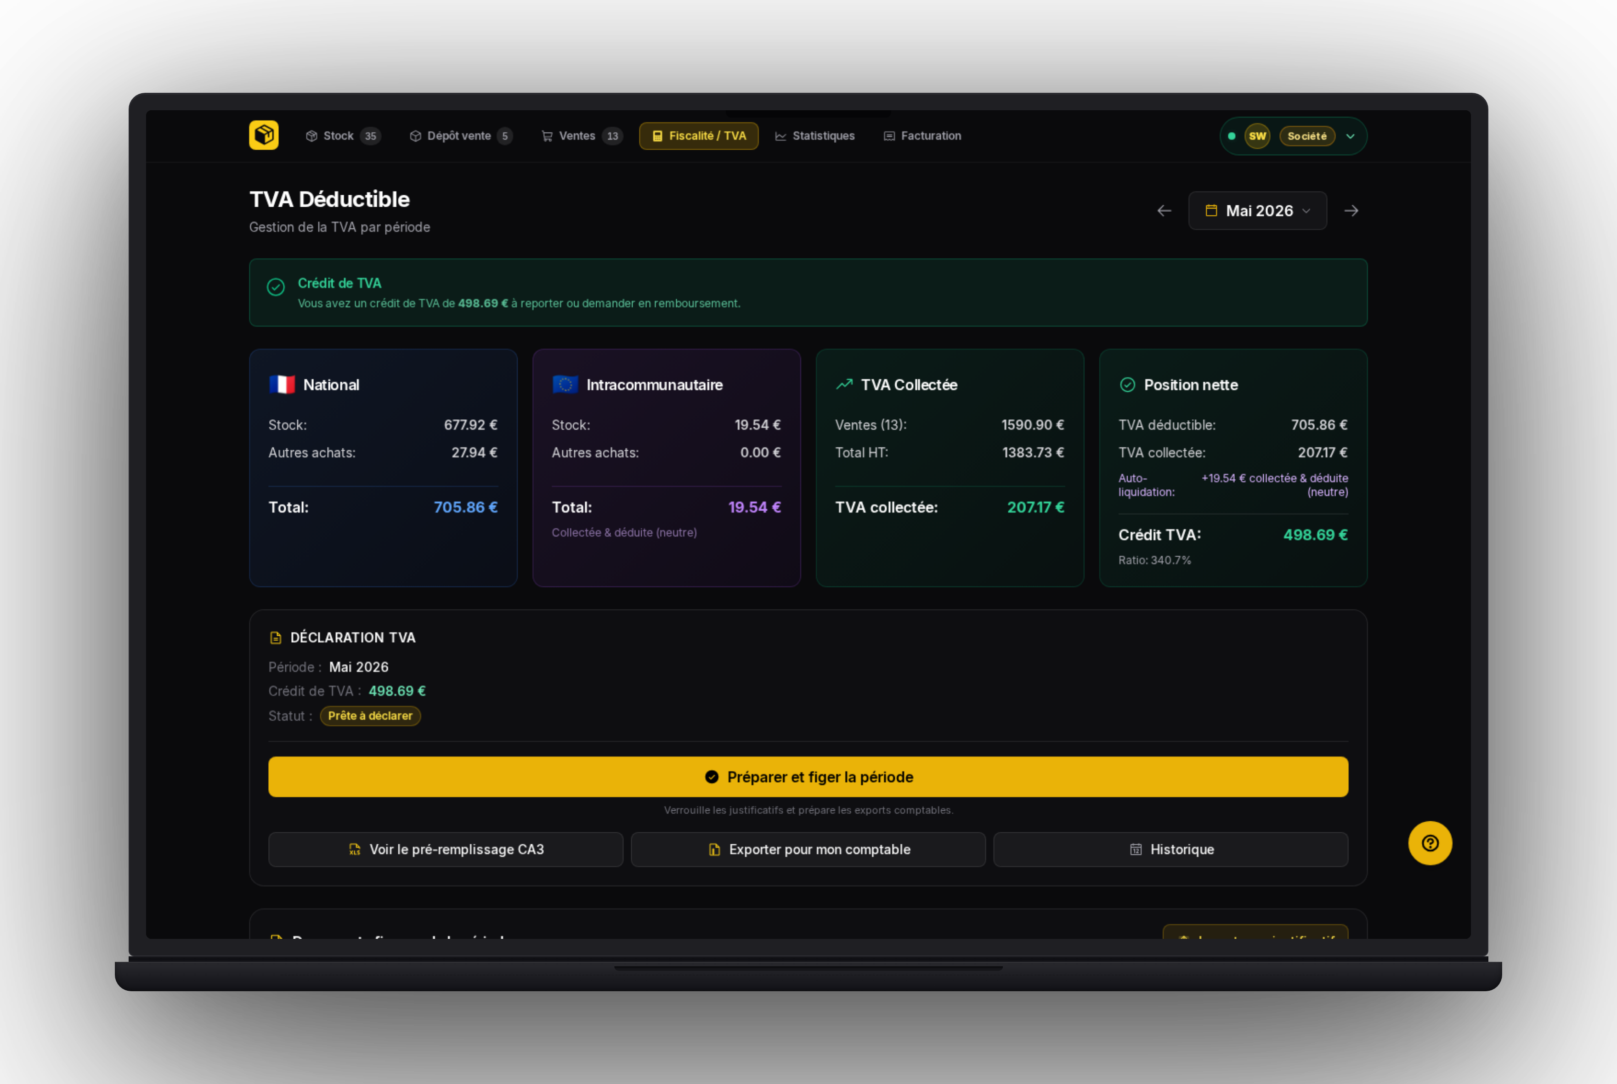1617x1084 pixels.
Task: Click the TVA Déductible page title
Action: click(x=329, y=199)
